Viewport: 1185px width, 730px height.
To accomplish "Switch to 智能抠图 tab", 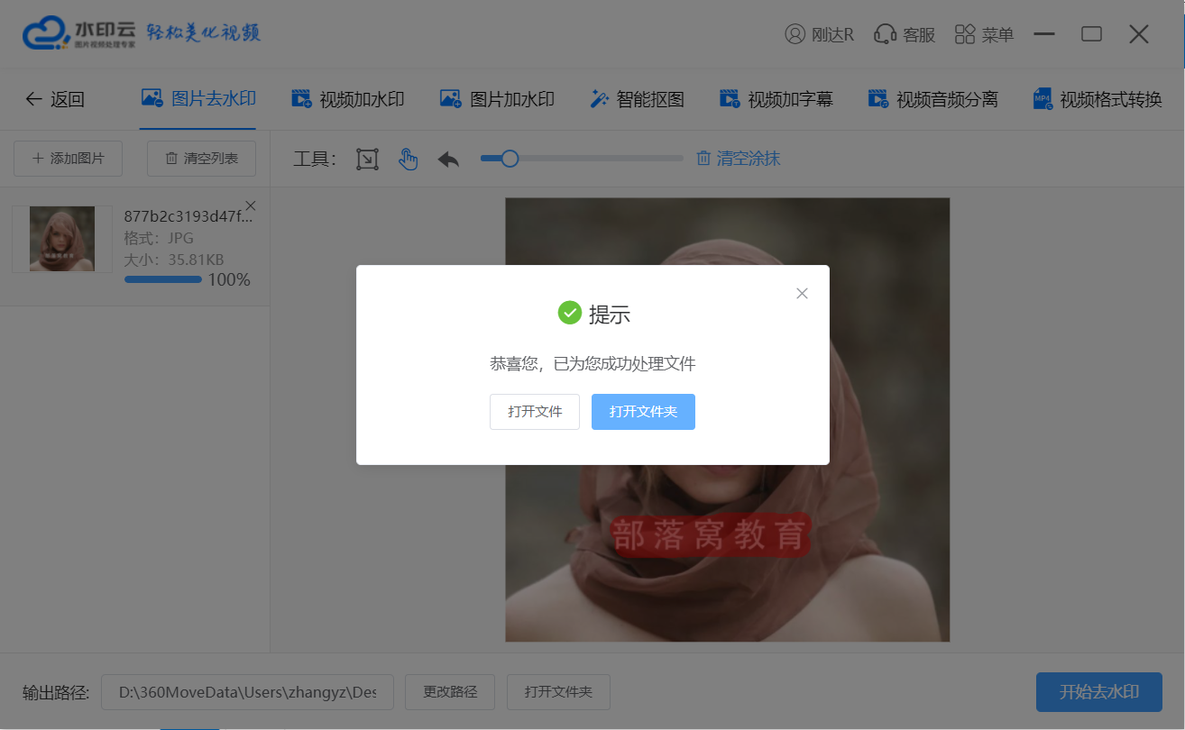I will click(637, 99).
